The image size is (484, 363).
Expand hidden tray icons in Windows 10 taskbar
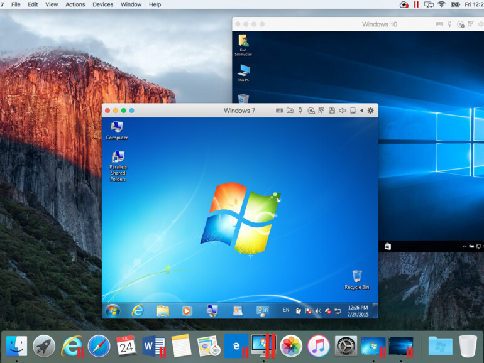pos(464,246)
